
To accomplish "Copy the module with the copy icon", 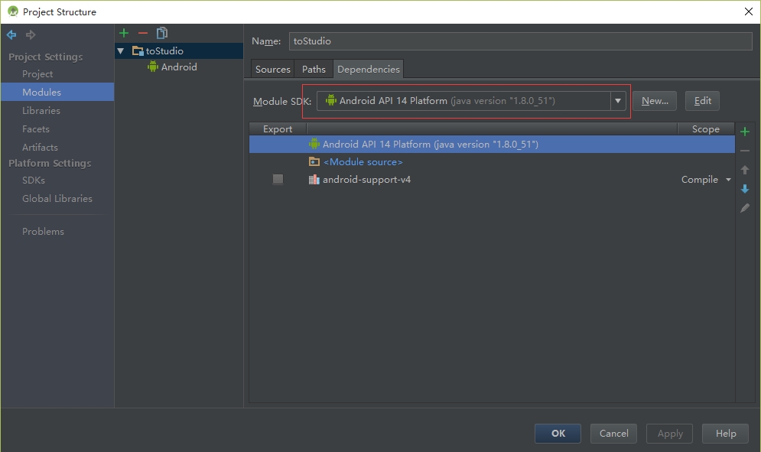I will [161, 33].
